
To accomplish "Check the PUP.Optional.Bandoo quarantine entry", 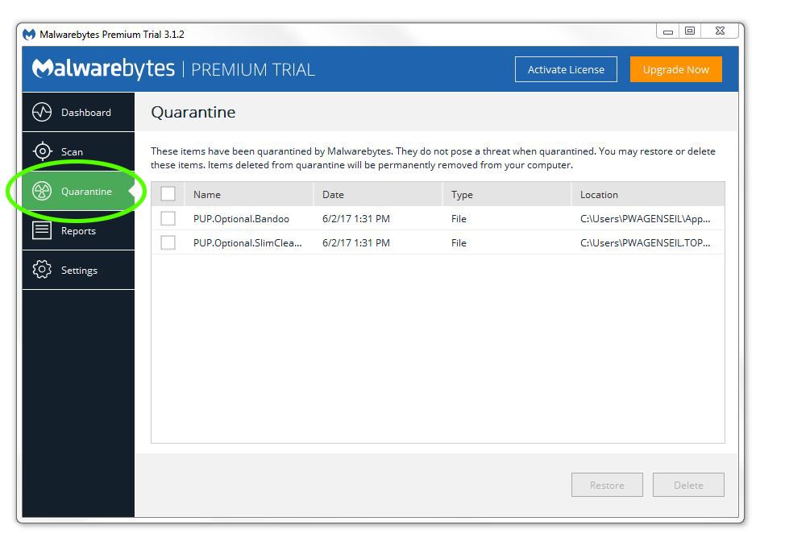I will [167, 218].
